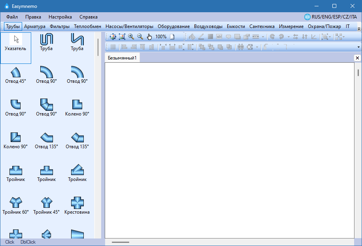362x246 pixels.
Task: Open the Воздуховоды category
Action: pyautogui.click(x=208, y=26)
